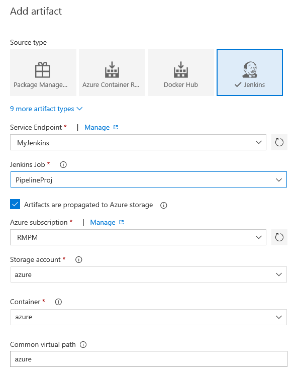Show info tooltip for Storage account
This screenshot has height=374, width=299.
coord(79,259)
